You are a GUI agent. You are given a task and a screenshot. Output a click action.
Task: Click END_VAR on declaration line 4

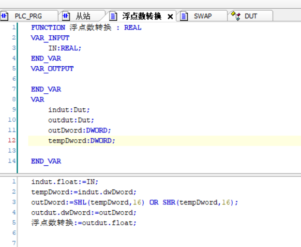[46, 58]
